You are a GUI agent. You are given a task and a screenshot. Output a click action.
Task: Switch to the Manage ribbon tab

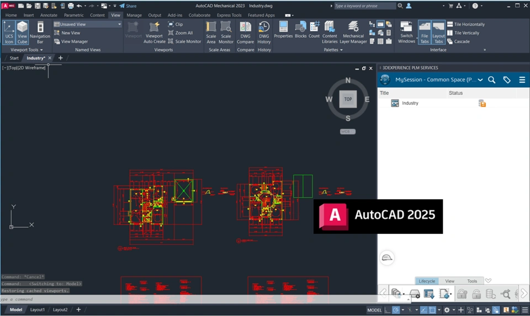tap(134, 15)
